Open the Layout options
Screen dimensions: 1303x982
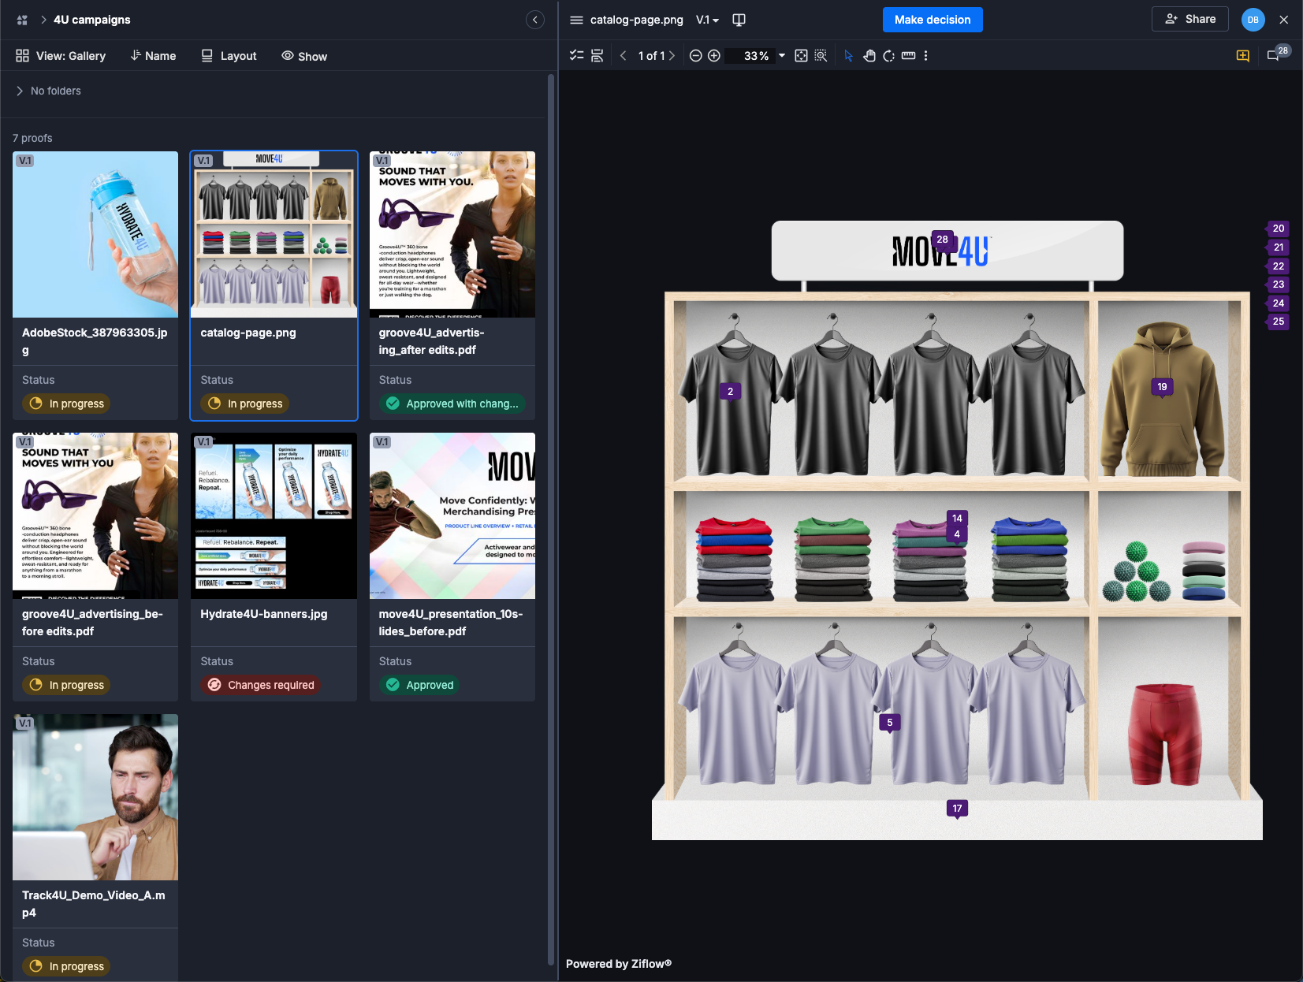229,56
